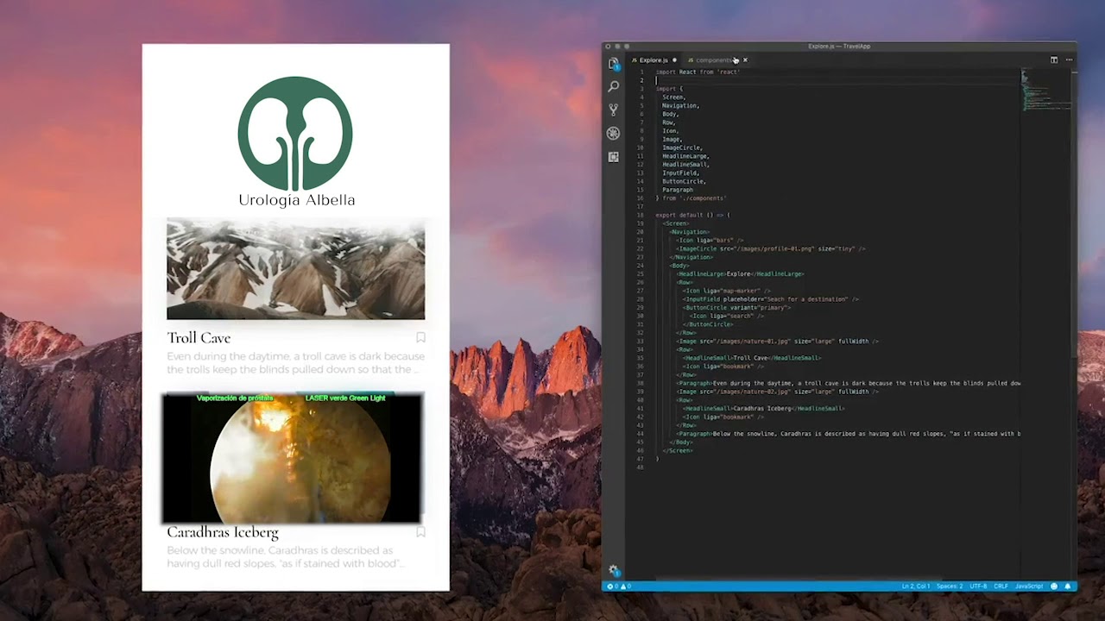The width and height of the screenshot is (1105, 621).
Task: Click the HeadlineLarge Explore code line
Action: tap(740, 274)
